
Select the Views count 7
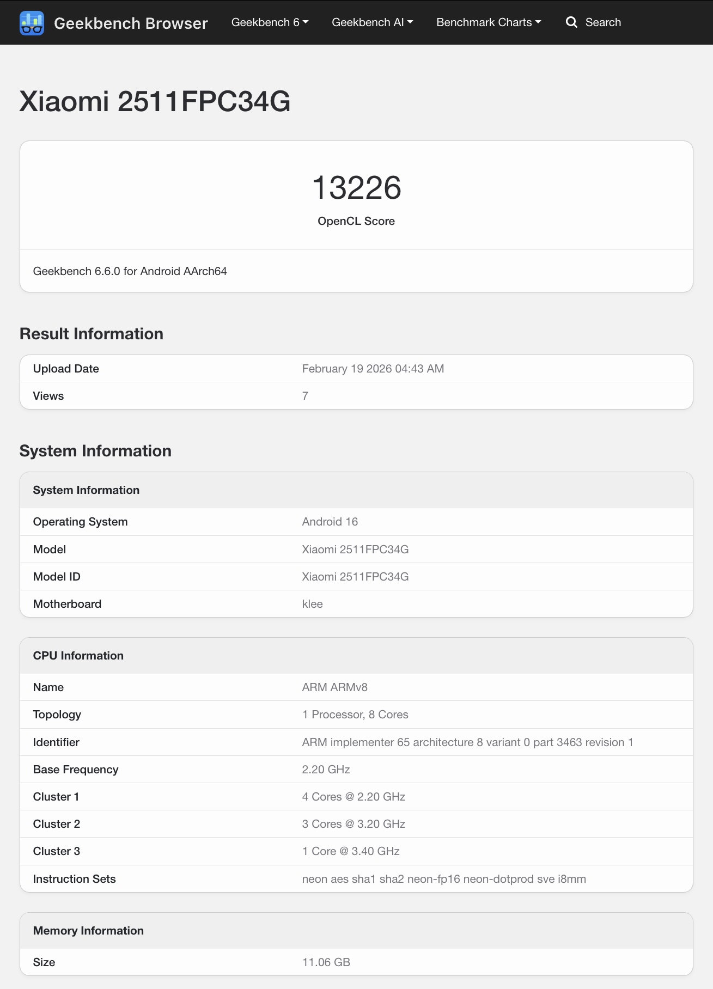[x=305, y=396]
